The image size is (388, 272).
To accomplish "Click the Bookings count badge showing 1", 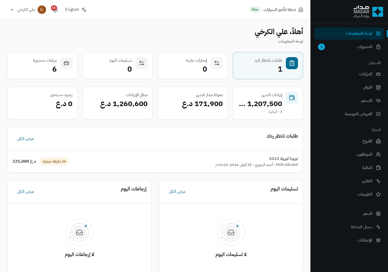I will [x=321, y=47].
